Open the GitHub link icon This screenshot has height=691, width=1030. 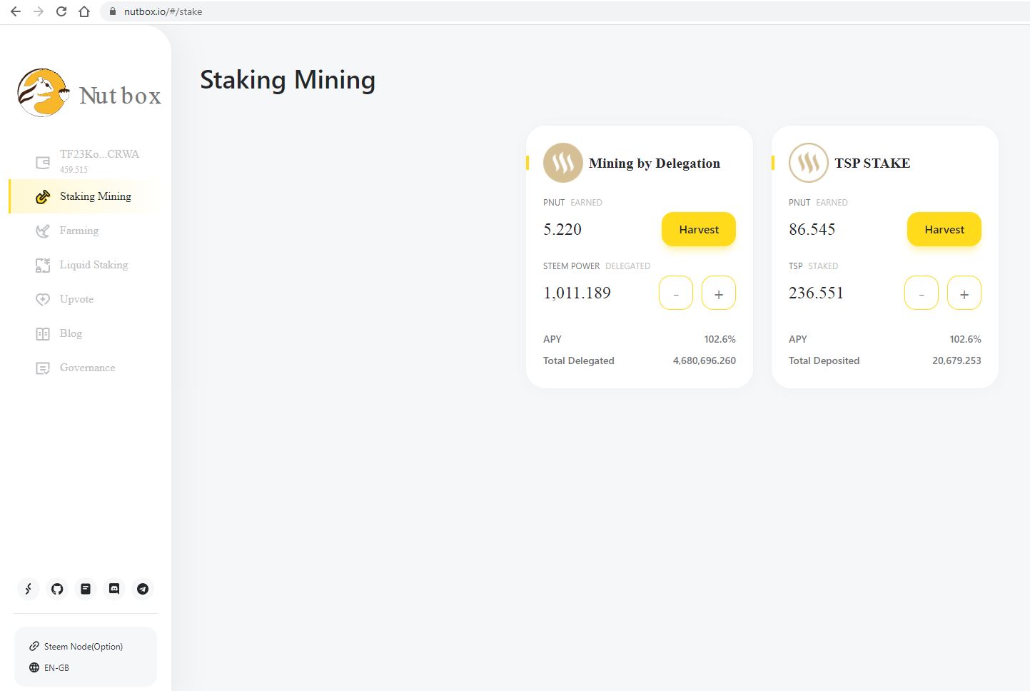coord(57,589)
